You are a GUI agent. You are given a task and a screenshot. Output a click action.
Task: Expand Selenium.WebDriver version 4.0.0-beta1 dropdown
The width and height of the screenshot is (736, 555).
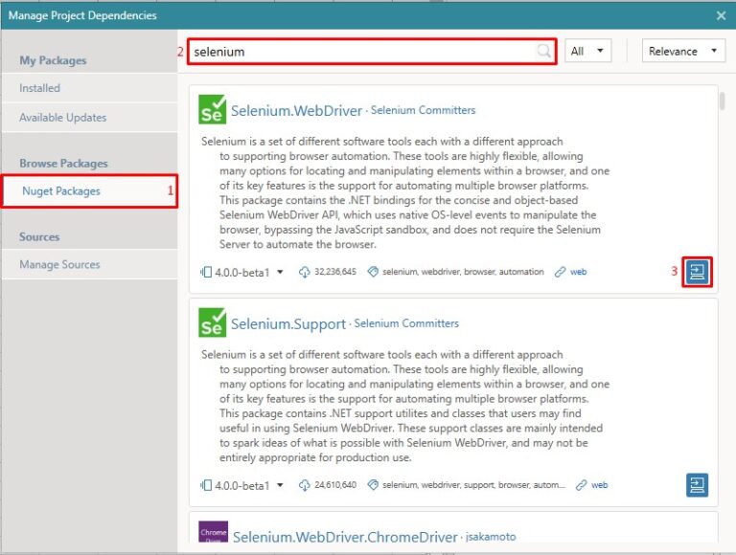(x=280, y=272)
